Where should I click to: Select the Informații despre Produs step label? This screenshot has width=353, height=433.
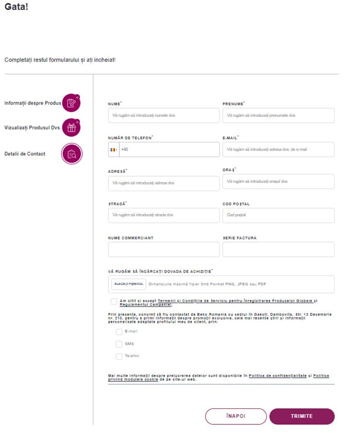tap(32, 103)
